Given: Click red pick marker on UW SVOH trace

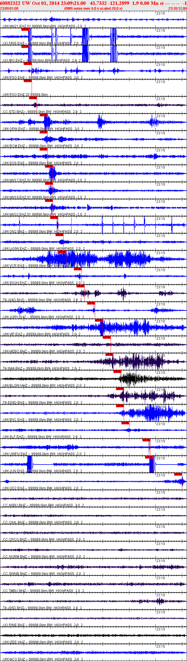Looking at the screenshot, I should tap(78, 269).
